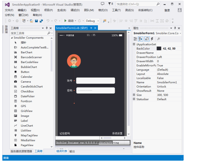216x163 pixels.
Task: Sort properties alphabetically
Action: coord(140,39)
